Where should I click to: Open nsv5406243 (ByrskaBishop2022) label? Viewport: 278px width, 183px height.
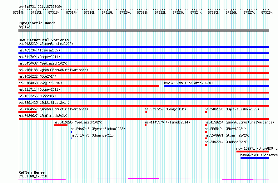[98, 129]
